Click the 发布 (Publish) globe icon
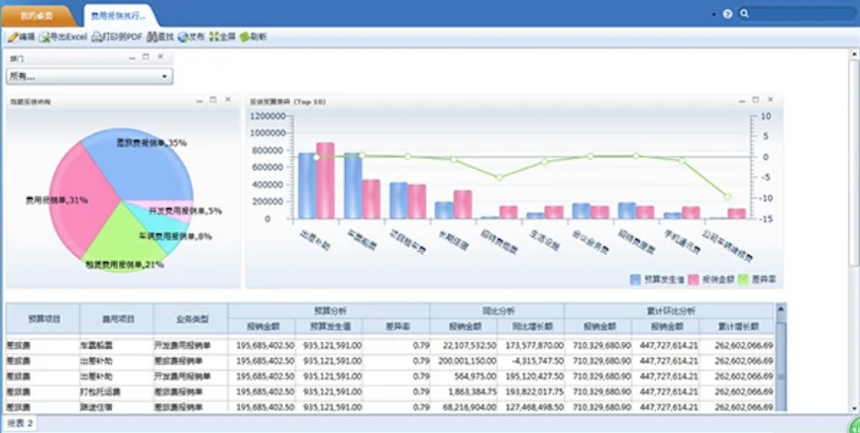The image size is (860, 433). pos(190,37)
